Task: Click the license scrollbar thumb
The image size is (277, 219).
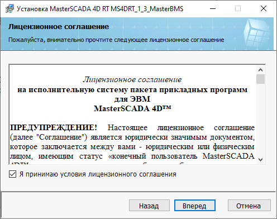Action: (260, 79)
